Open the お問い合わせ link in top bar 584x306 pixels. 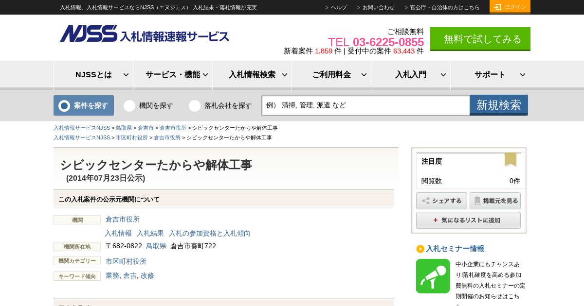tap(378, 7)
